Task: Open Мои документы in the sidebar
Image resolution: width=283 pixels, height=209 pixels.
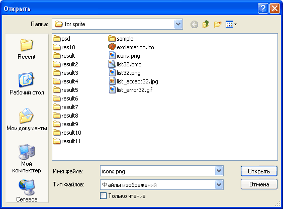Action: click(x=27, y=120)
